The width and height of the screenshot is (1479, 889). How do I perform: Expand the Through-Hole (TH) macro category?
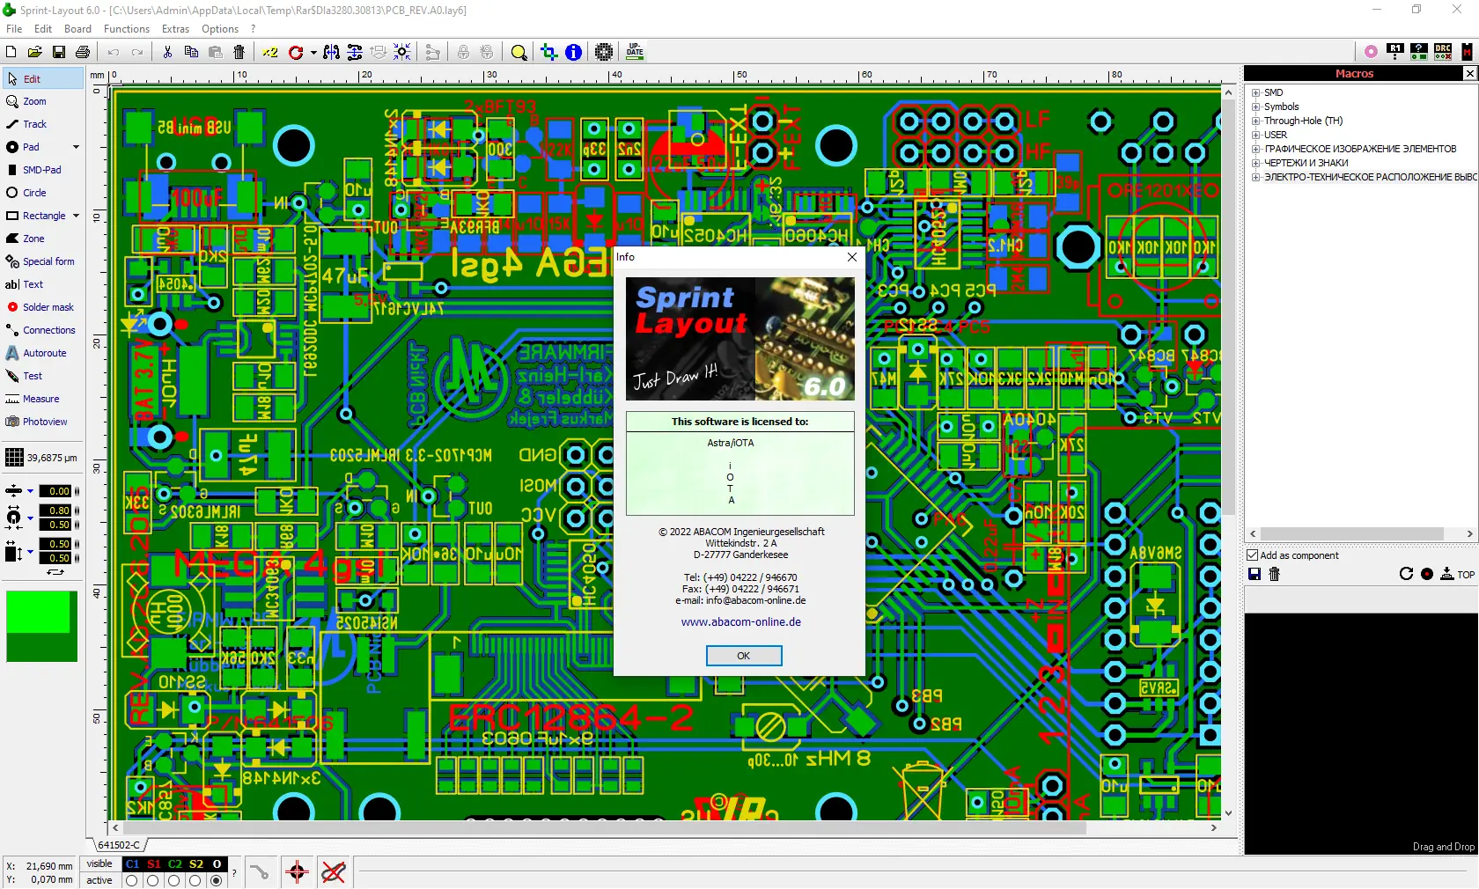pyautogui.click(x=1255, y=121)
